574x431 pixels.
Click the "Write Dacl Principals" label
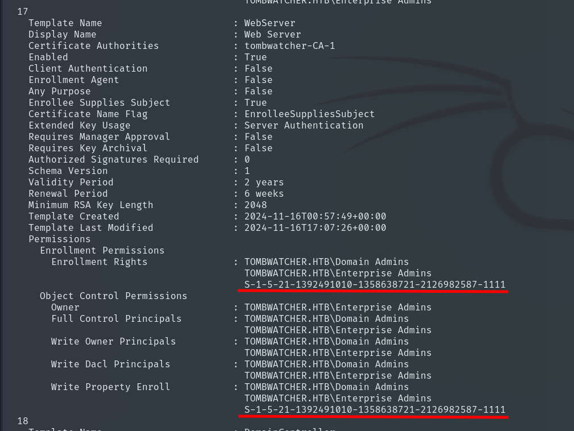pos(110,364)
